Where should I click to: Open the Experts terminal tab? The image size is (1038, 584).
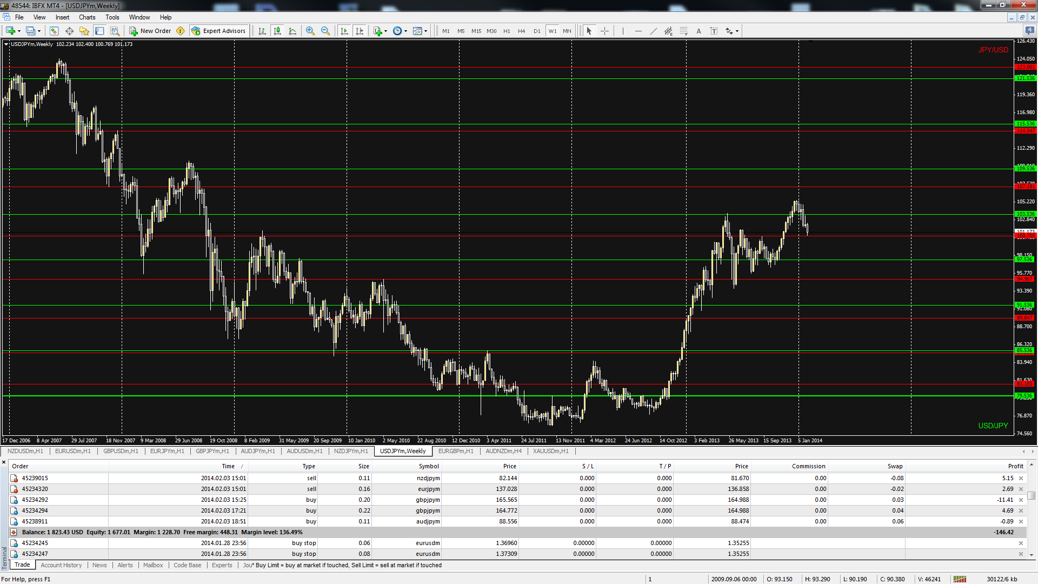coord(222,565)
